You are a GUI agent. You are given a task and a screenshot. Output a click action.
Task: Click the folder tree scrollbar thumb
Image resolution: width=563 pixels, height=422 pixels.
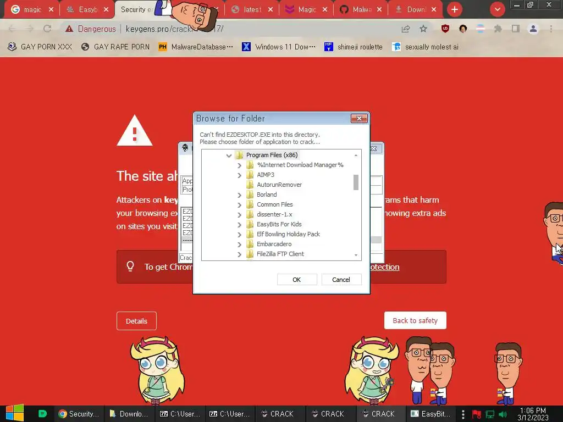(x=356, y=182)
